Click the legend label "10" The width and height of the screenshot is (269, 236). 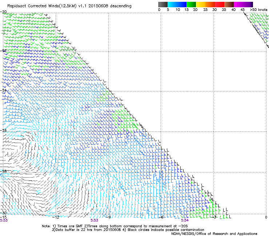coord(178,10)
